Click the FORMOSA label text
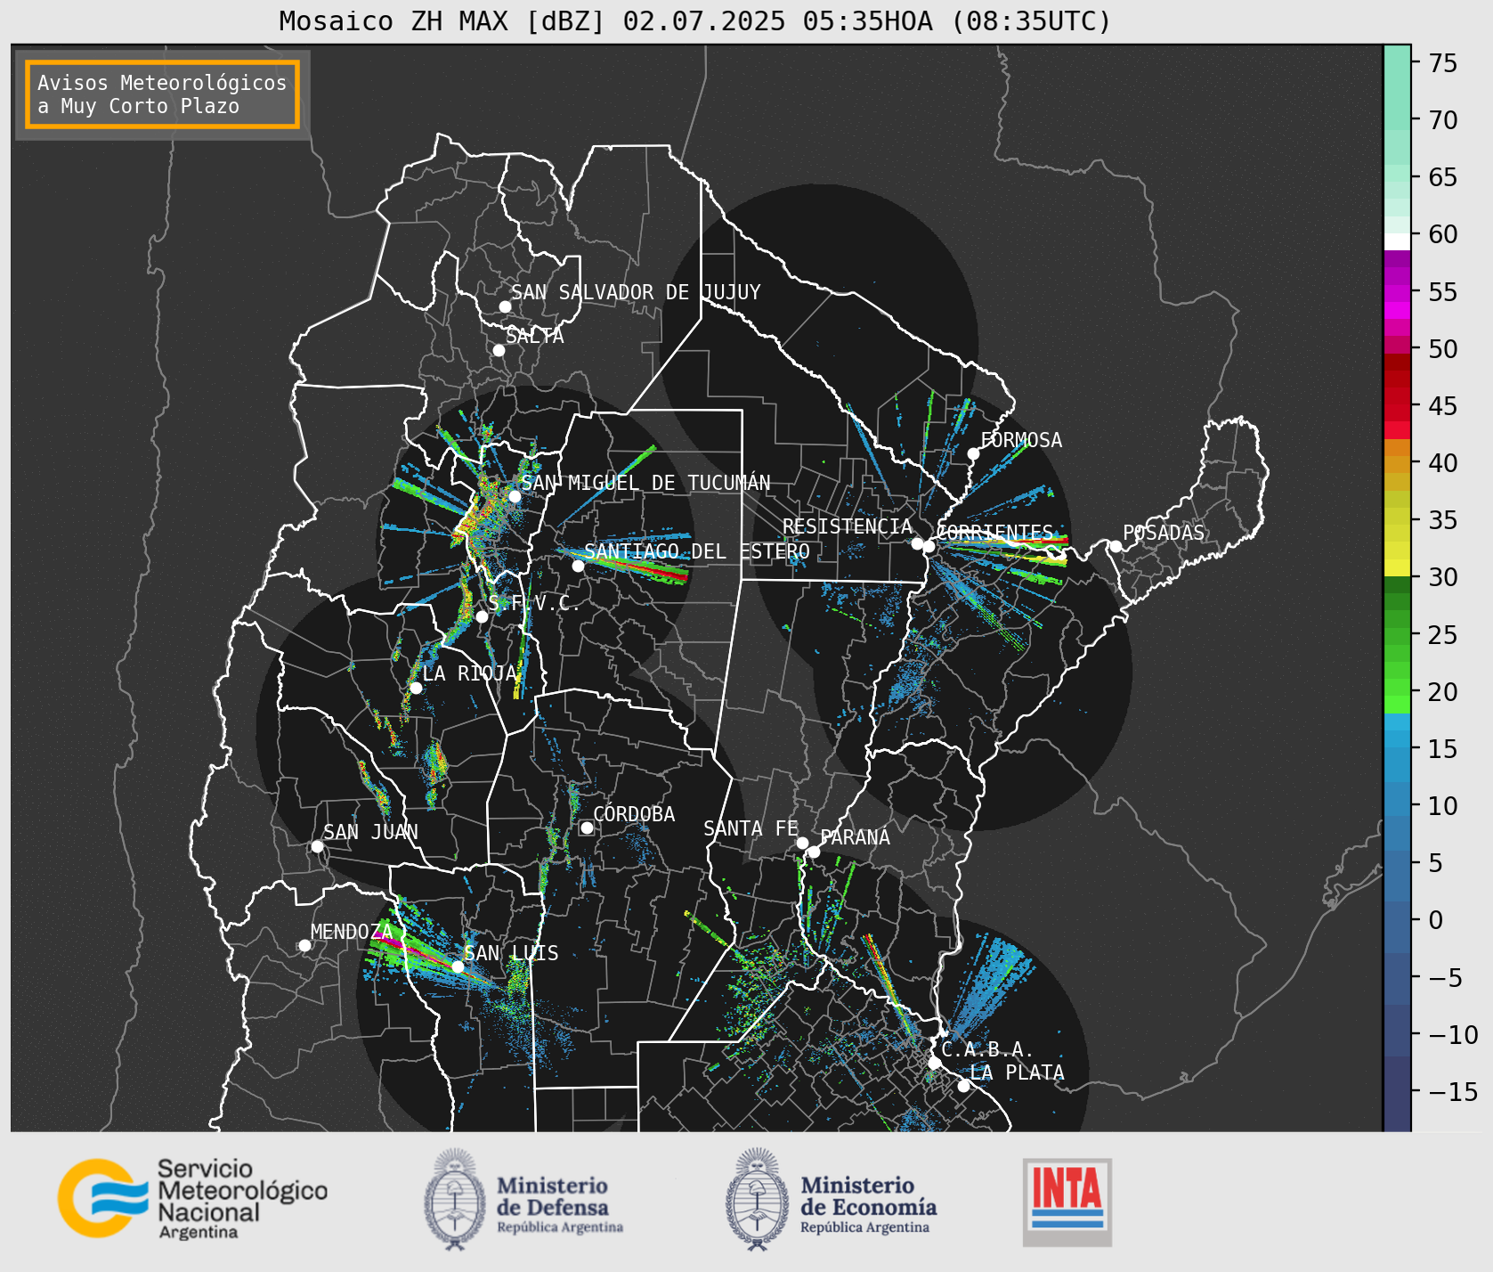Image resolution: width=1493 pixels, height=1272 pixels. 1021,440
